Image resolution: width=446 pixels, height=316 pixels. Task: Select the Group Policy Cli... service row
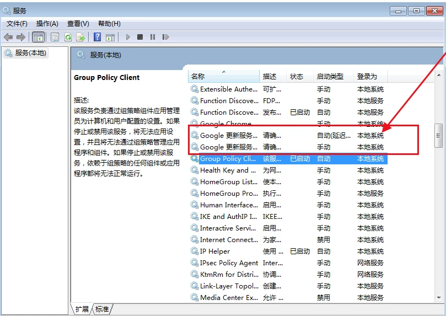(x=289, y=159)
